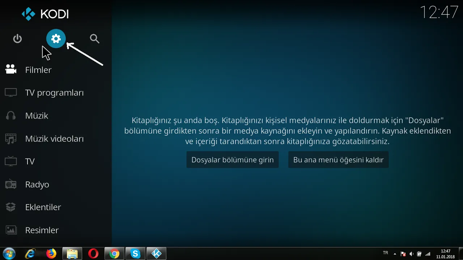Click the Radyo radio icon

point(11,185)
